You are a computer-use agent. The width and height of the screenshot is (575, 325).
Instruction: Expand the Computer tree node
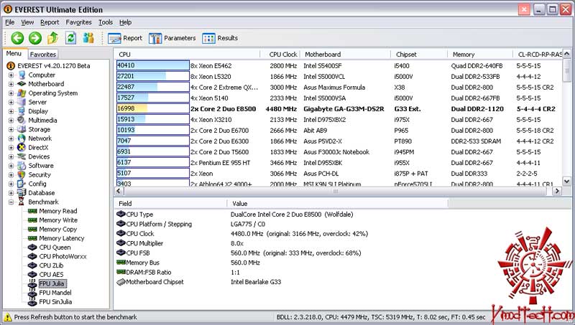[x=11, y=75]
